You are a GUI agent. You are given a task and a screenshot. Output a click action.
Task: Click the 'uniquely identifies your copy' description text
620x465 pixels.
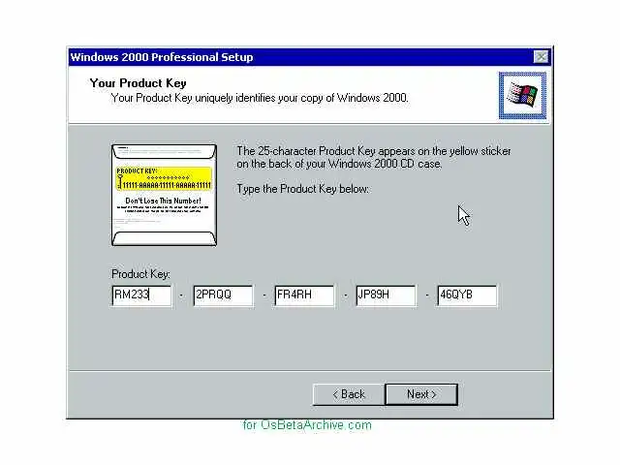[260, 98]
